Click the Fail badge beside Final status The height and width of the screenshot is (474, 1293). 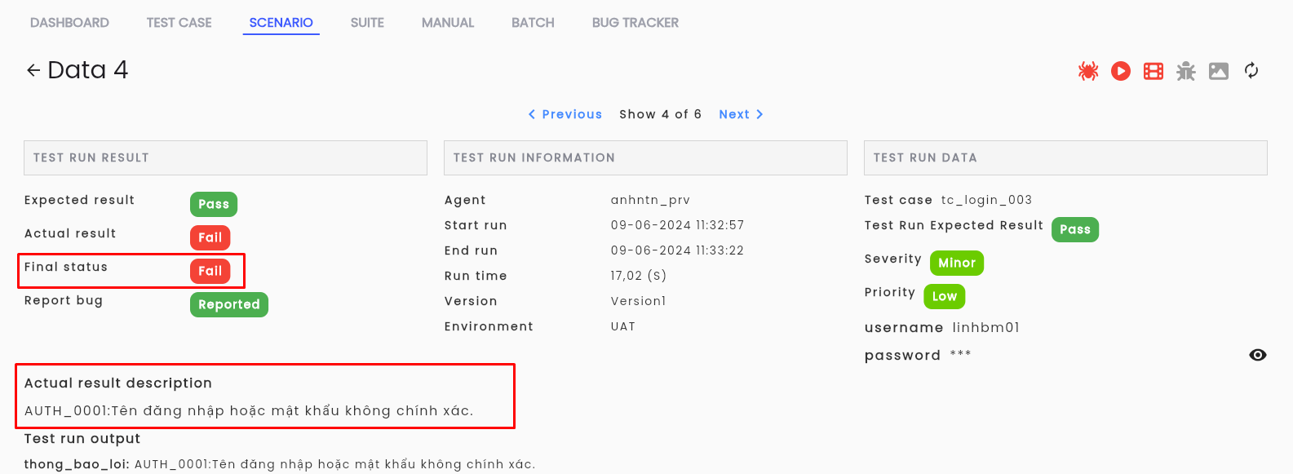click(x=210, y=271)
